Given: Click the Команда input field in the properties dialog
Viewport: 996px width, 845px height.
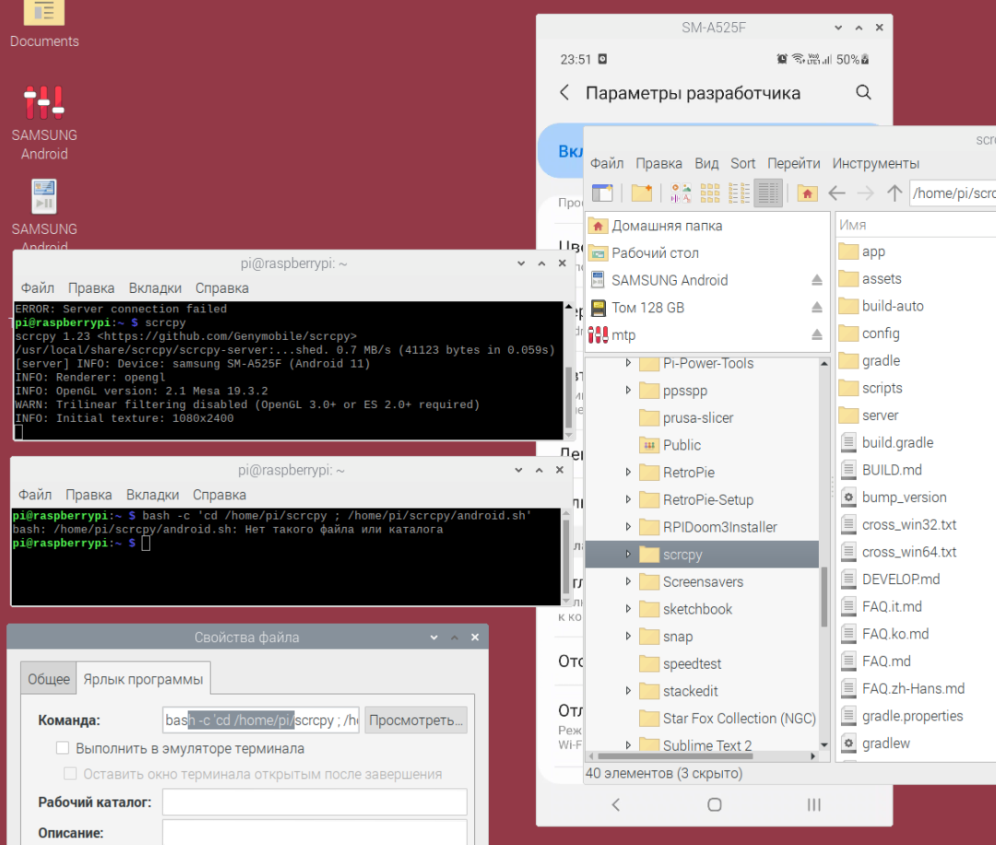Looking at the screenshot, I should point(261,720).
